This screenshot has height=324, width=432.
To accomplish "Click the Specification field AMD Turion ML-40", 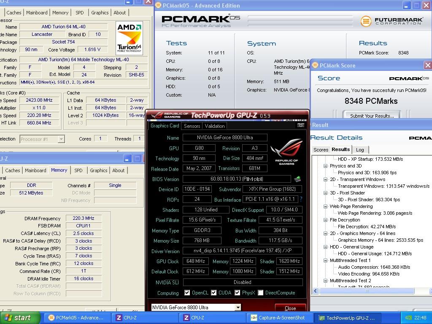I will pos(84,59).
